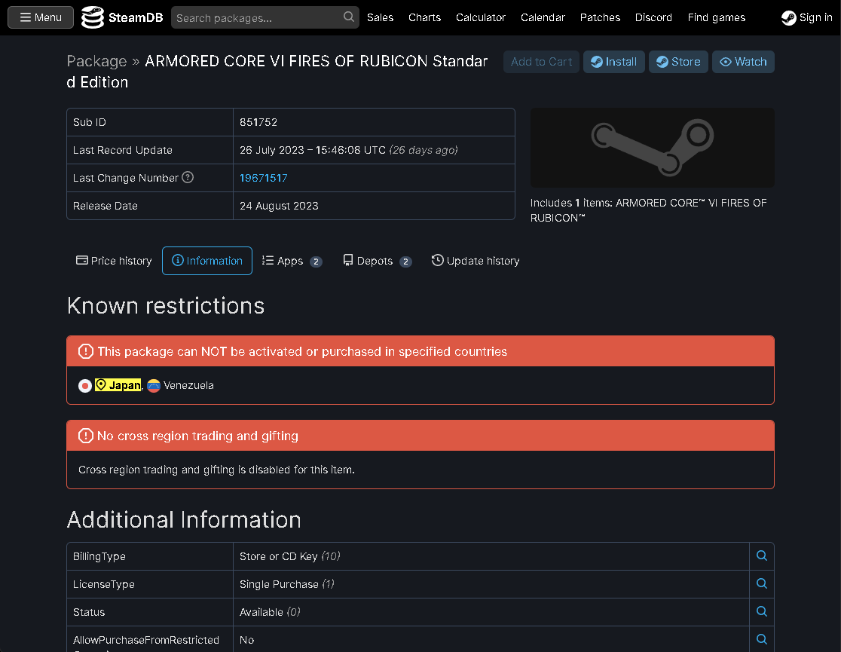Click the magnifier icon in search box

click(349, 17)
